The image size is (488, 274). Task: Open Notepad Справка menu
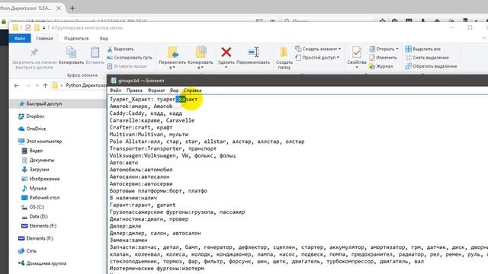tap(192, 91)
